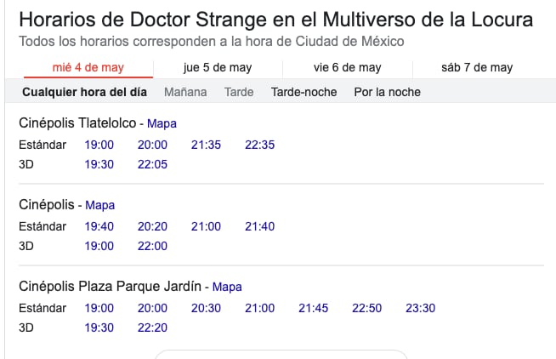Choose the 20:20 Estándar showtime
Image resolution: width=556 pixels, height=359 pixels.
[152, 226]
